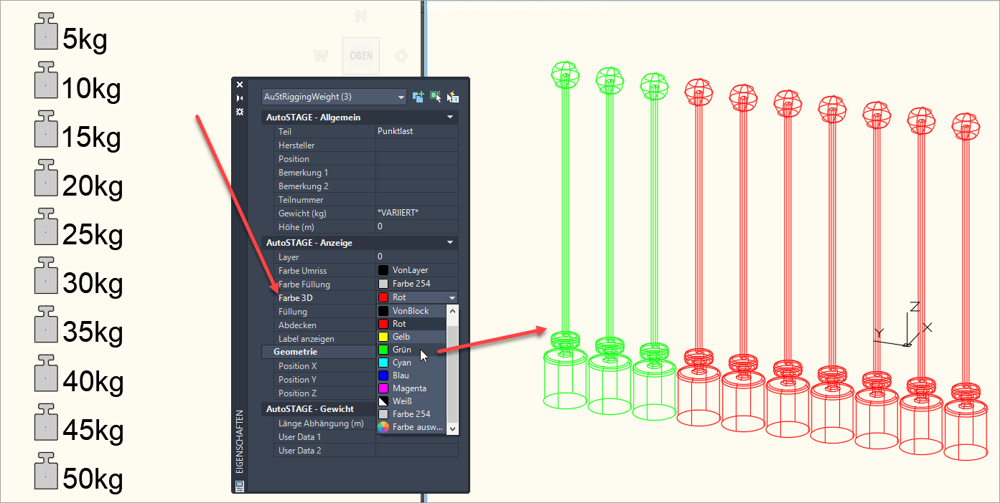Open the palette settings gear icon
Viewport: 1000px width, 503px height.
[x=240, y=112]
